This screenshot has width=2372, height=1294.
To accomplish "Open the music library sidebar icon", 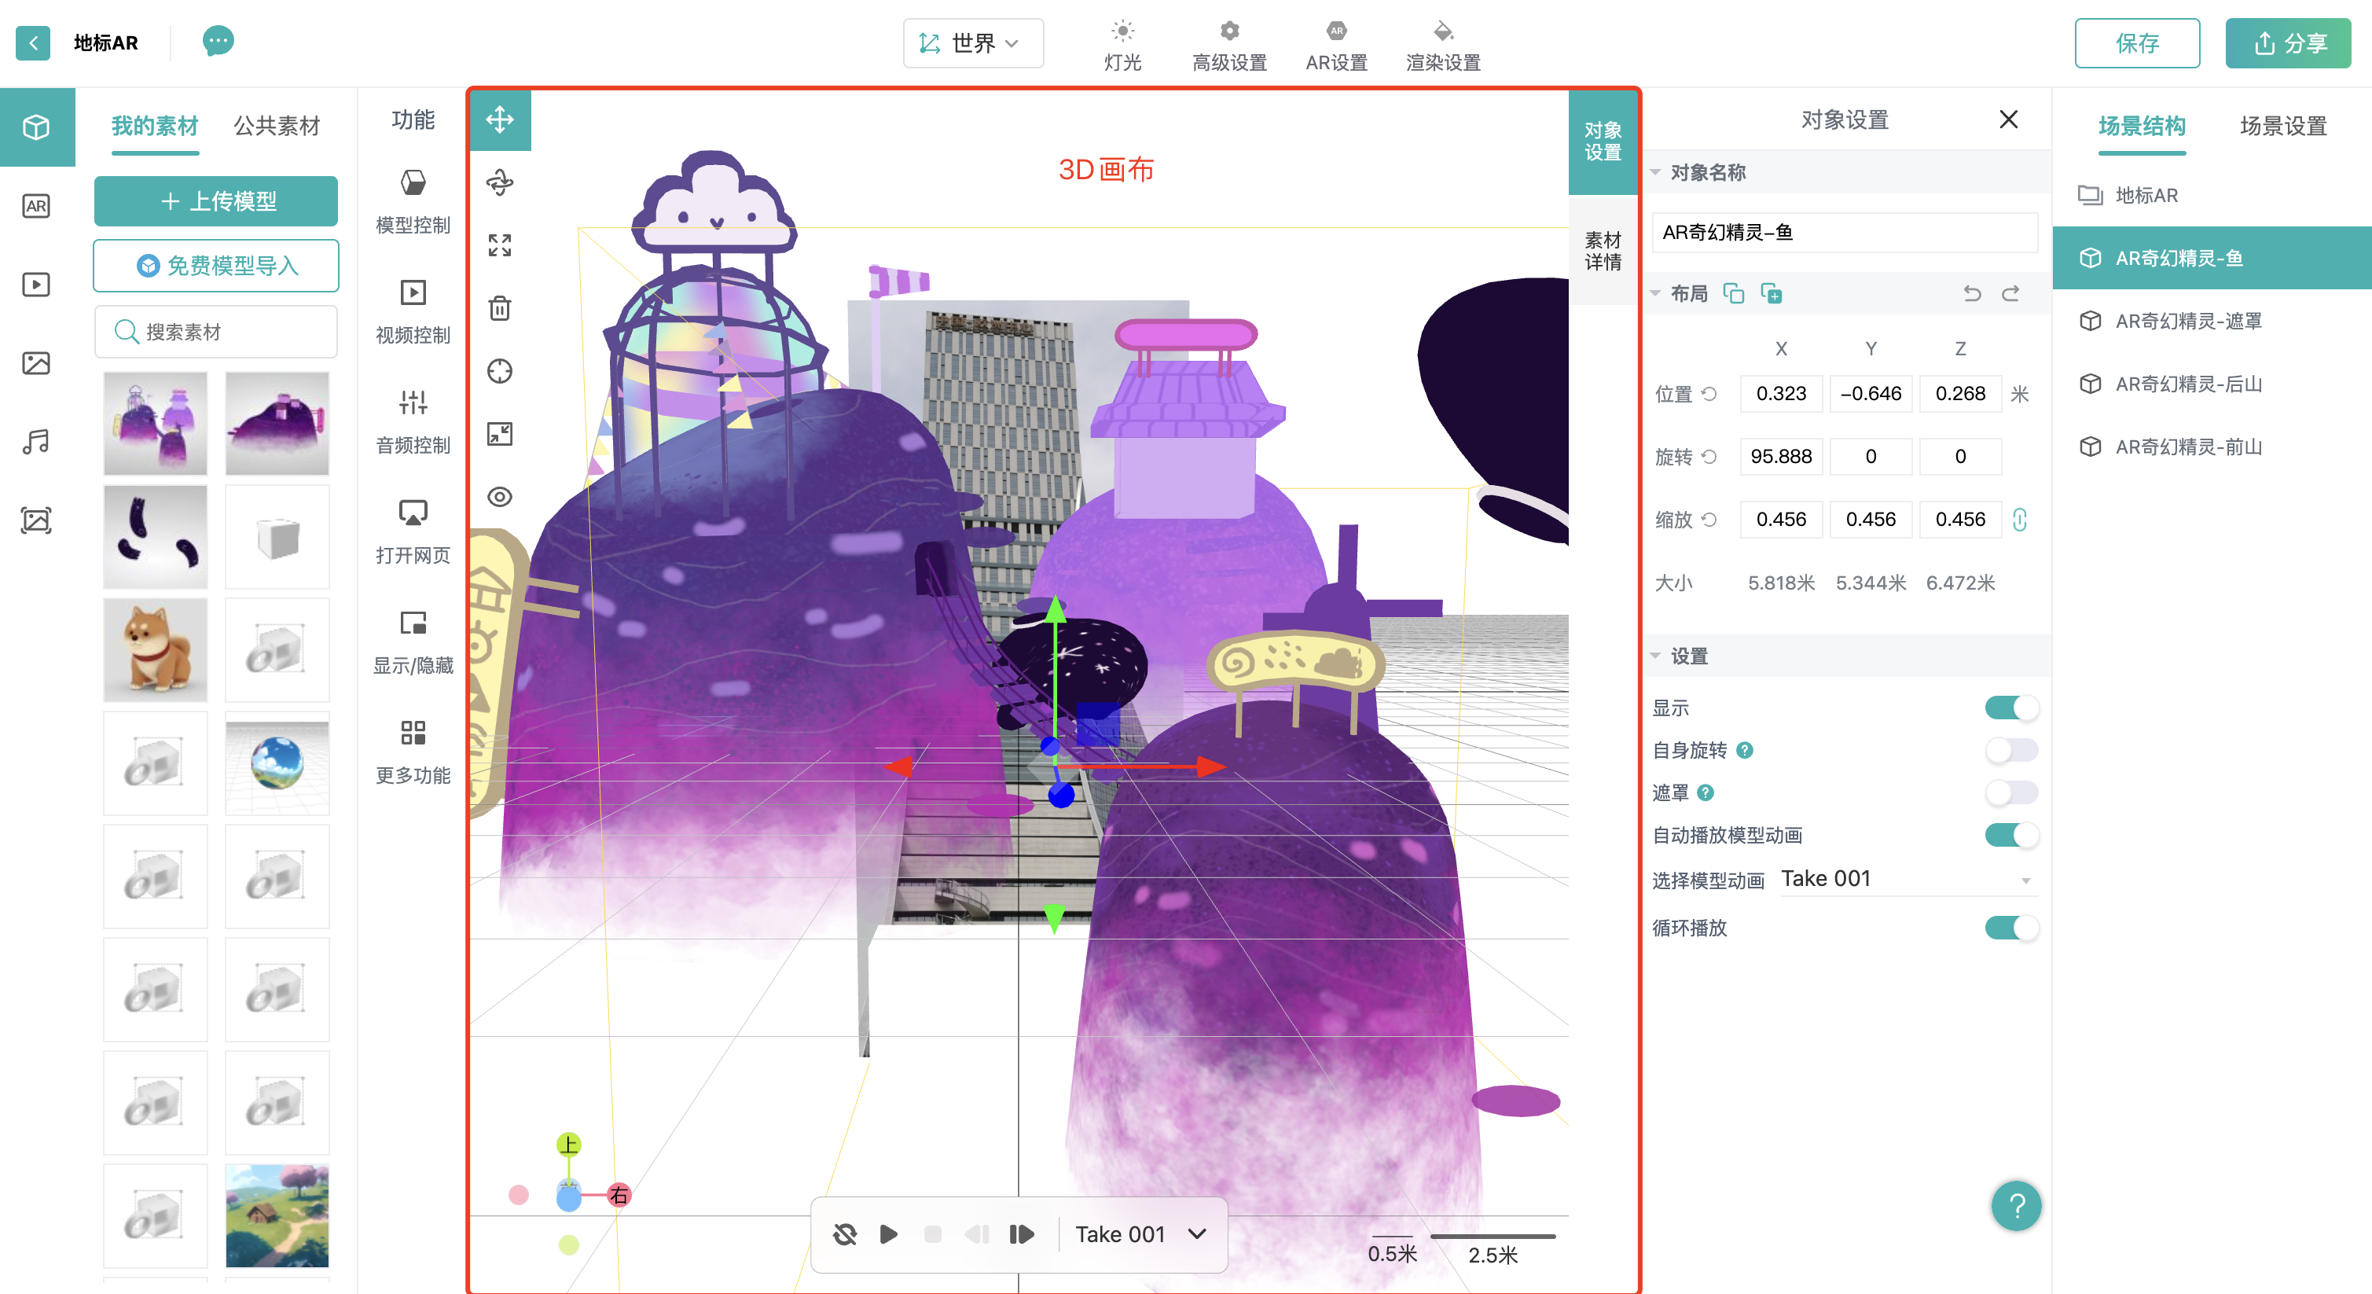I will click(x=36, y=441).
